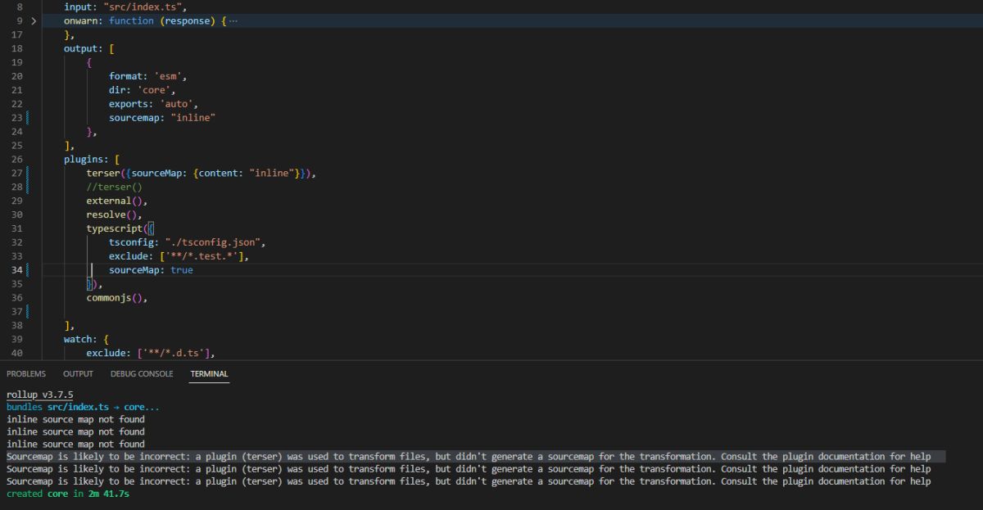Click the commented //terser() line
The width and height of the screenshot is (983, 510).
point(115,187)
